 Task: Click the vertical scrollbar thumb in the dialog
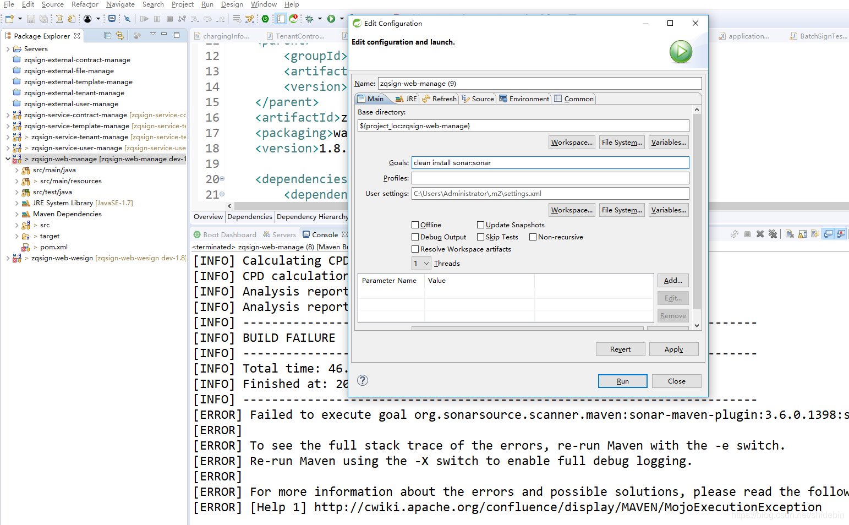(697, 211)
